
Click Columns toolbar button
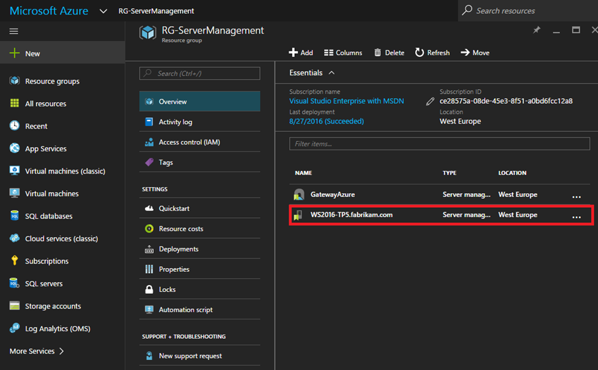(343, 53)
